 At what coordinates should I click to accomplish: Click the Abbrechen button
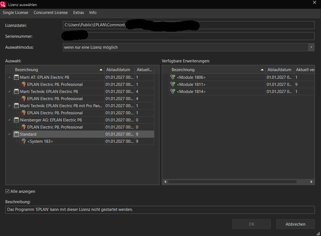[296, 224]
